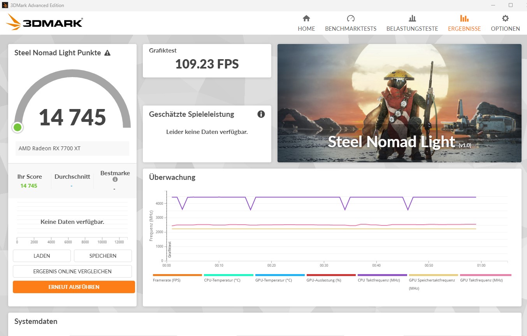This screenshot has width=527, height=336.
Task: Click the house icon above HOME
Action: coord(306,18)
